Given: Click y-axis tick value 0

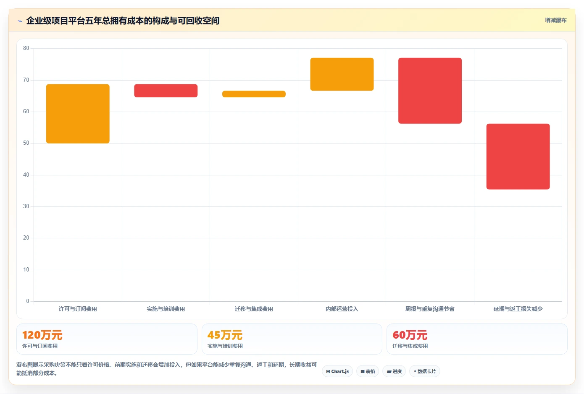Looking at the screenshot, I should pyautogui.click(x=28, y=301).
